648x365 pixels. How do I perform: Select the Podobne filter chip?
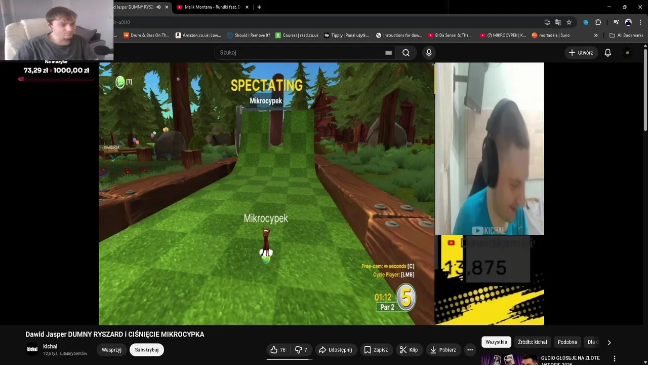pos(567,342)
